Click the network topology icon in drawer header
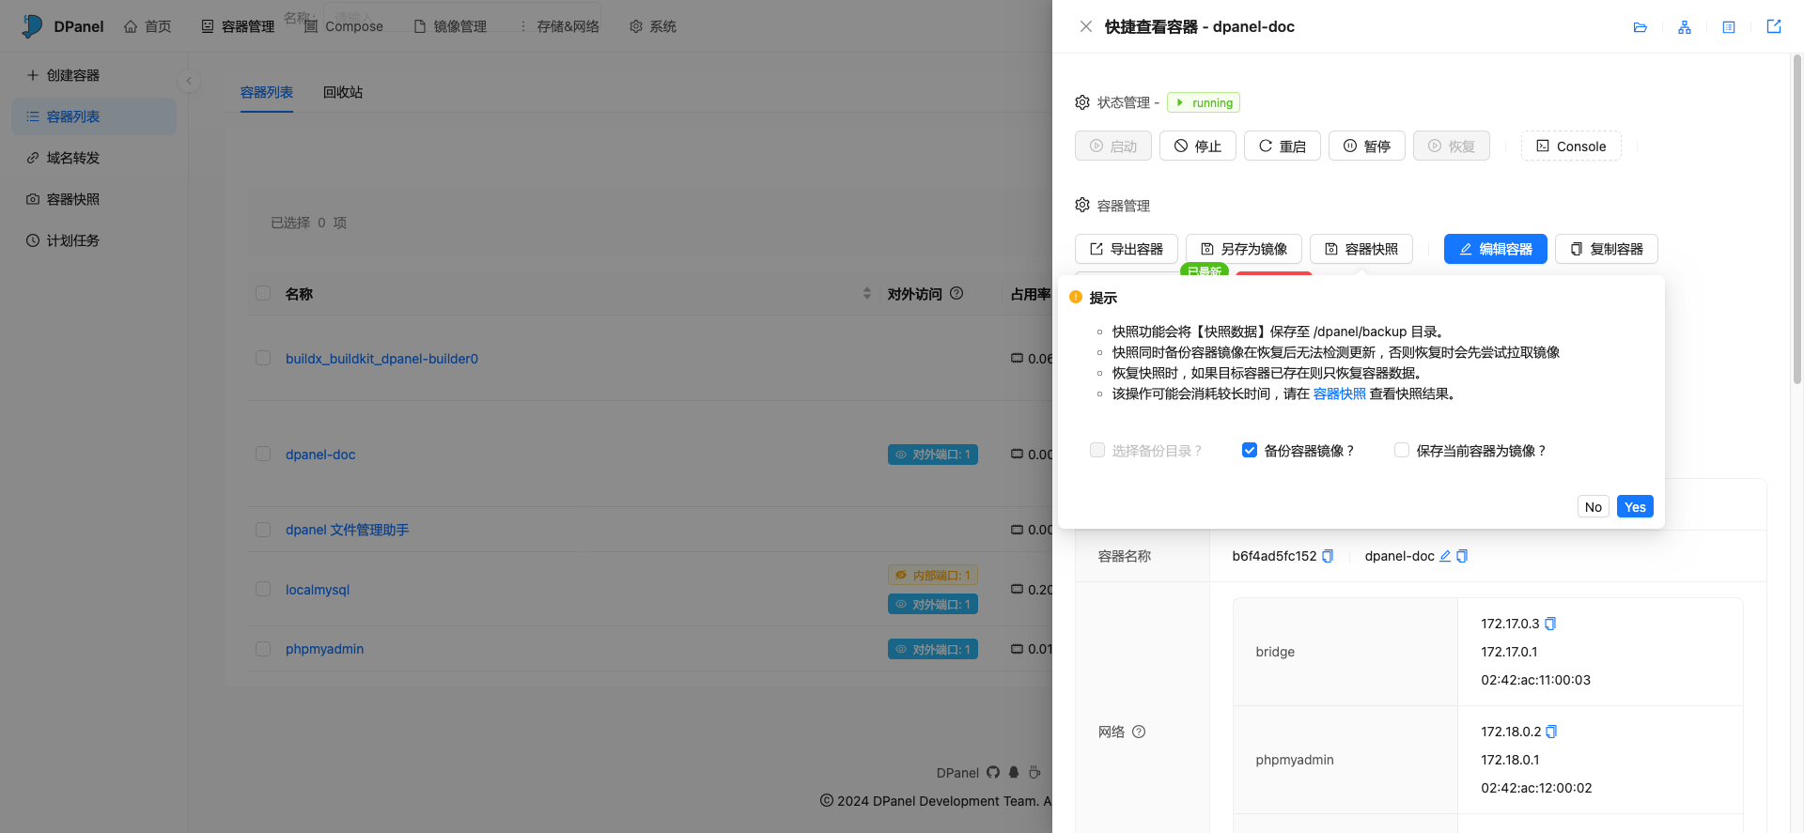 coord(1685,27)
